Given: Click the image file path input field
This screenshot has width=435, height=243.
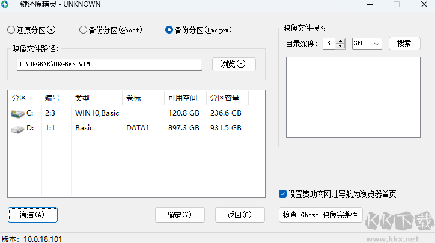Looking at the screenshot, I should pos(112,64).
